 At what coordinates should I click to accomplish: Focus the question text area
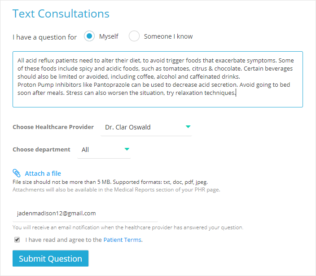[x=158, y=79]
